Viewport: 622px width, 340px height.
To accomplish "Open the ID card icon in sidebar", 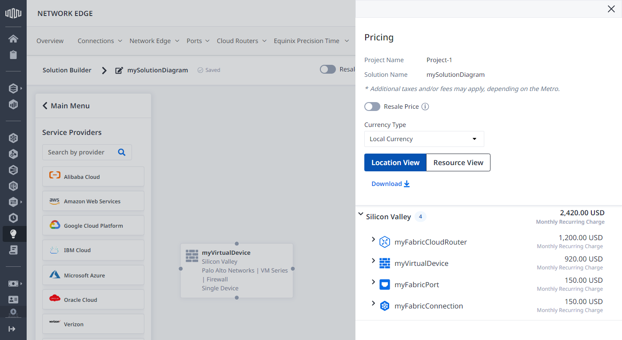I will click(x=13, y=300).
